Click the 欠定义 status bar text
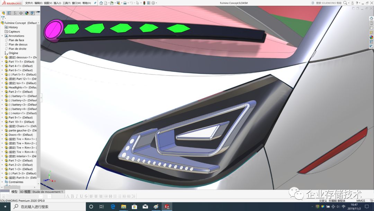This screenshot has width=374, height=211. tap(322, 200)
